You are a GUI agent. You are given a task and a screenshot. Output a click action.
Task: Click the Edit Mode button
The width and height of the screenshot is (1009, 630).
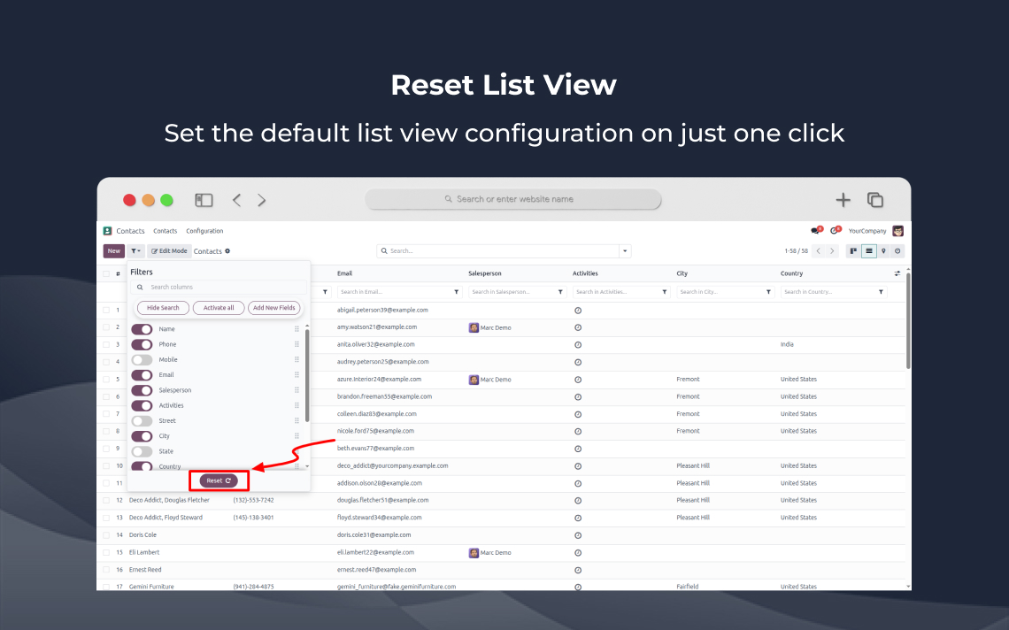[169, 251]
